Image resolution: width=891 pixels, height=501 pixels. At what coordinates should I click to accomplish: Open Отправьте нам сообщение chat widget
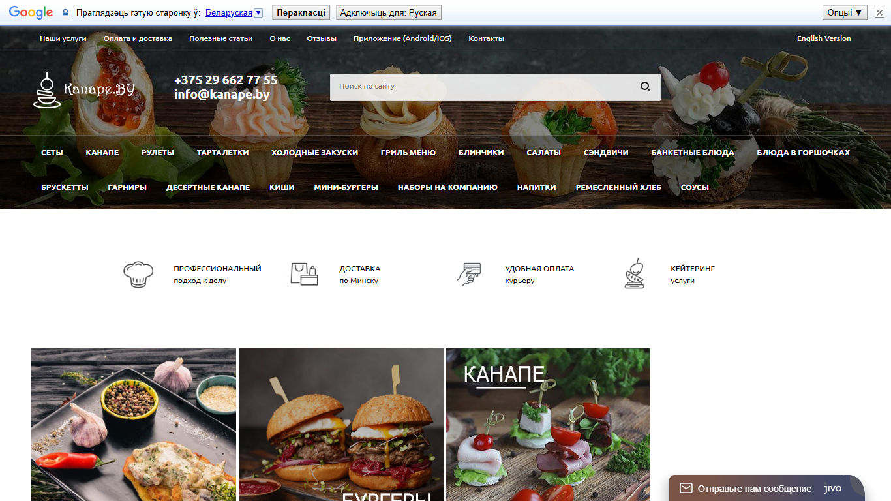(766, 488)
